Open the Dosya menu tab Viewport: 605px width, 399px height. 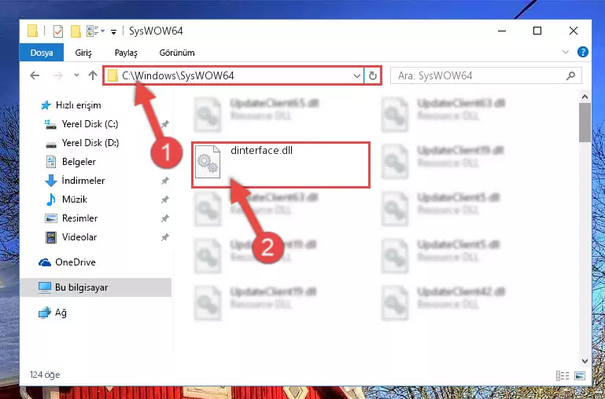tap(42, 53)
